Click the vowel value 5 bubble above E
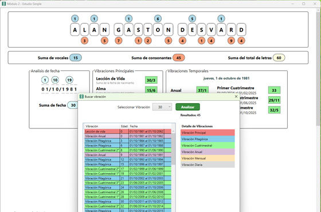 (x=192, y=18)
